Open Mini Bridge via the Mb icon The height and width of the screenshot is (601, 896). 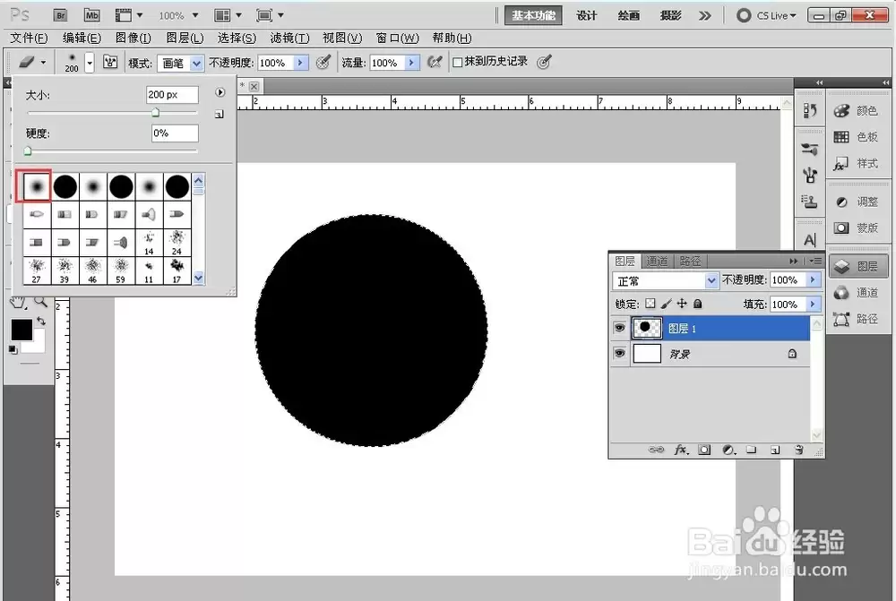91,15
